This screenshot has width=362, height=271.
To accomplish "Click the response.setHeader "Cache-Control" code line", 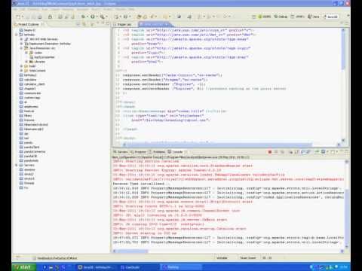I will pyautogui.click(x=172, y=75).
